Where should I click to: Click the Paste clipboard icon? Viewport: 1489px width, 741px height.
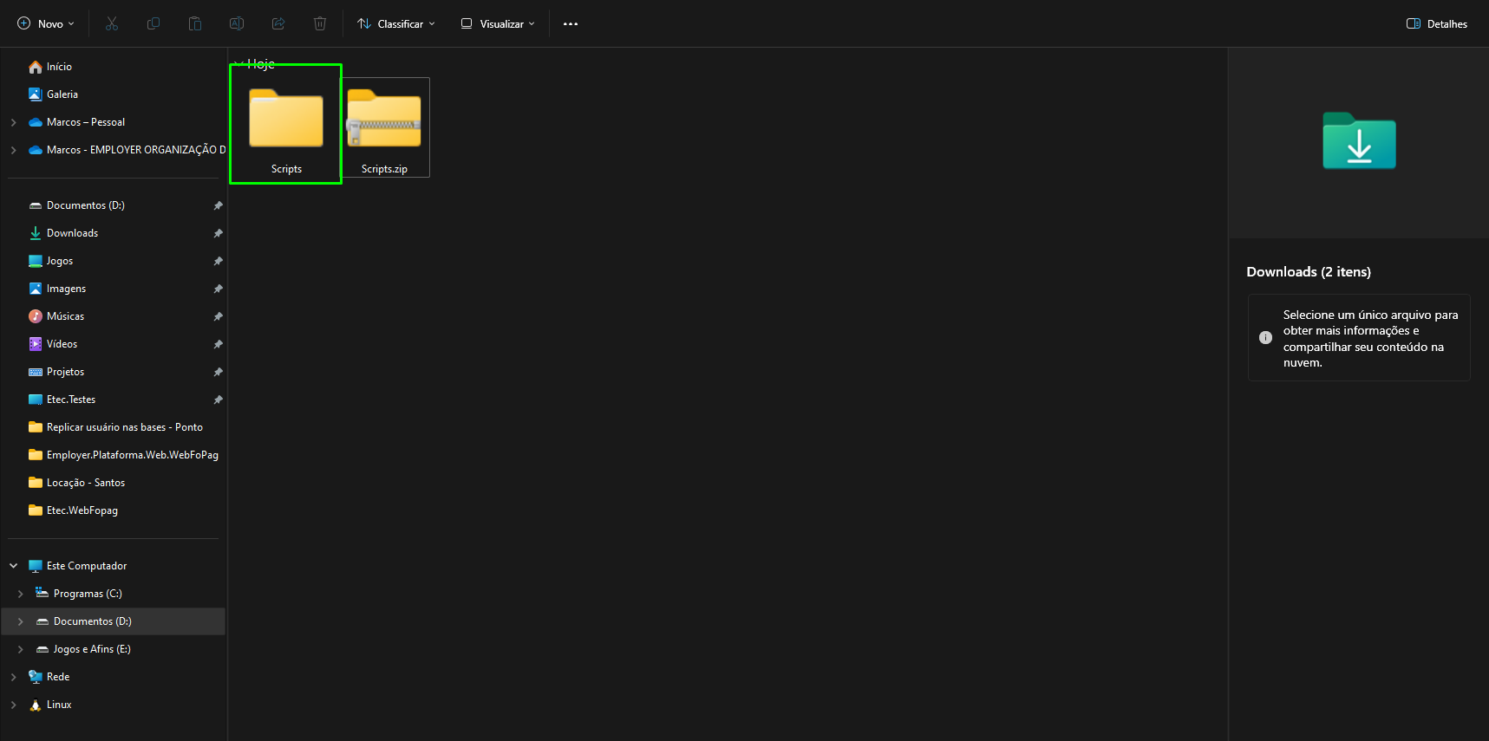tap(195, 23)
